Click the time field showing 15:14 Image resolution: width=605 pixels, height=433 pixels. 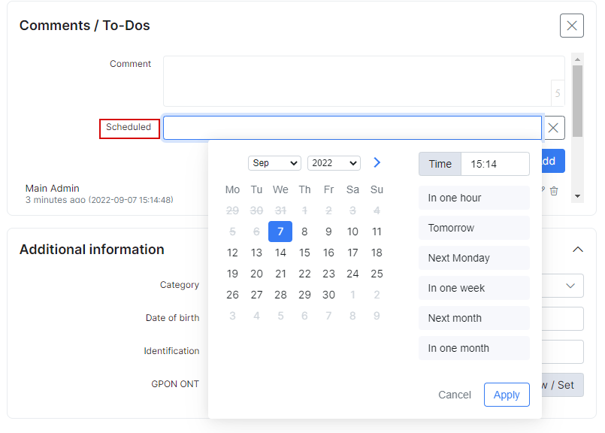495,164
